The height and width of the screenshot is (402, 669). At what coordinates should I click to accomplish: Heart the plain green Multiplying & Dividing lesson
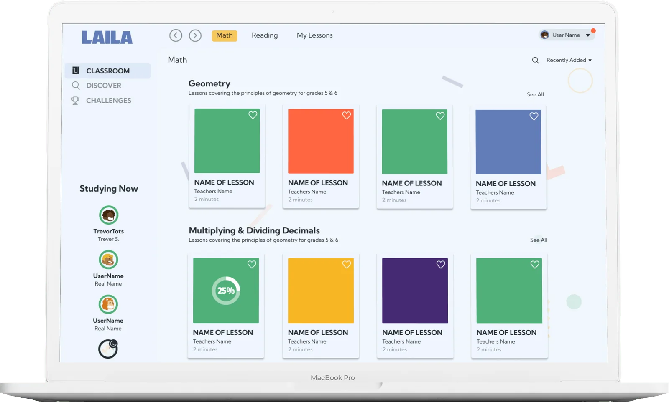[x=535, y=264]
